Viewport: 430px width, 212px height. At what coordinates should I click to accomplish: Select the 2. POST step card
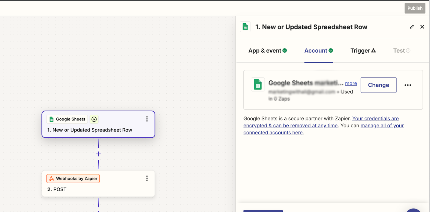coord(98,184)
